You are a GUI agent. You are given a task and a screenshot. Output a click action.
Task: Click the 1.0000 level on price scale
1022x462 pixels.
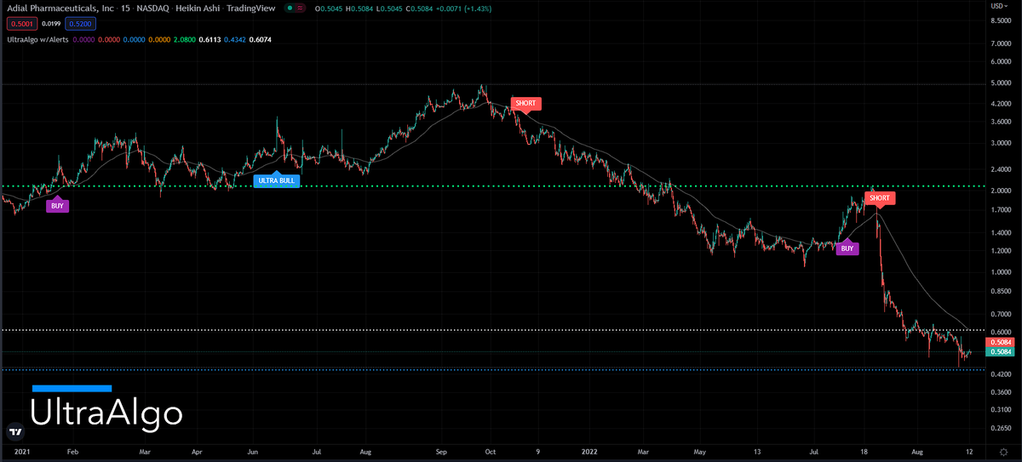coord(1000,272)
